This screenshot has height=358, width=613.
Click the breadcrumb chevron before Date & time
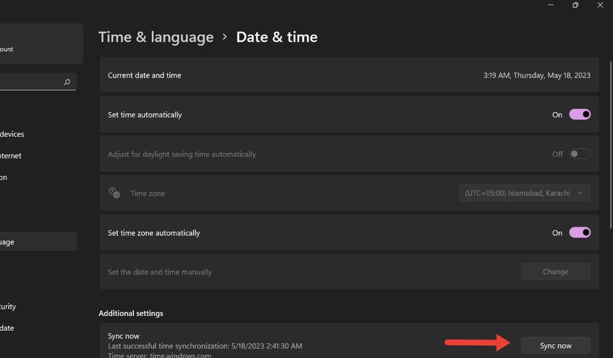coord(225,37)
